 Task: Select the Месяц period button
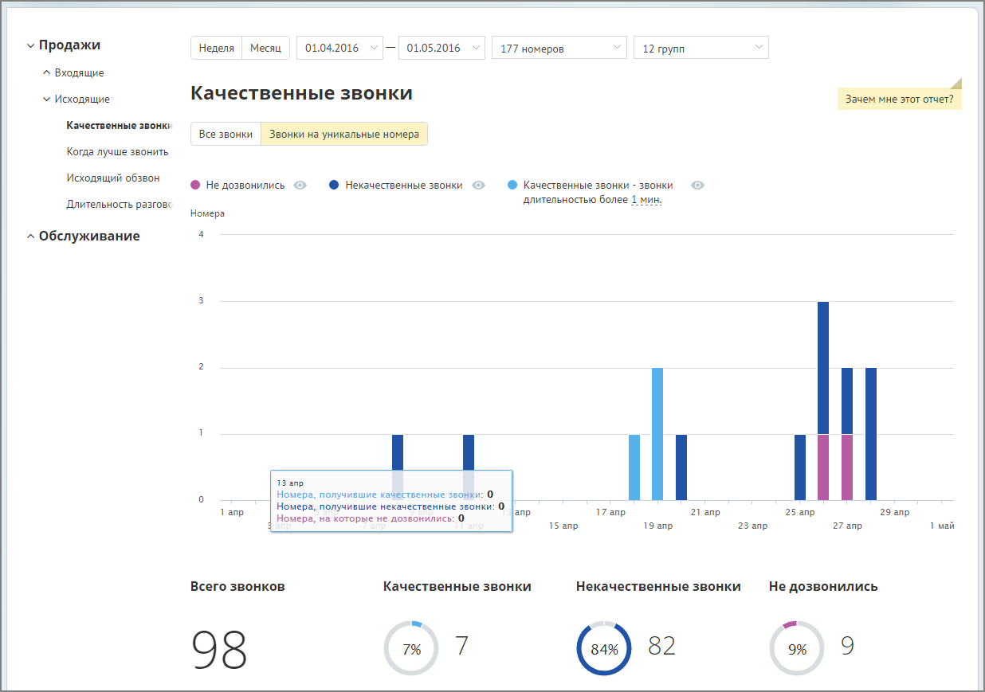click(265, 48)
